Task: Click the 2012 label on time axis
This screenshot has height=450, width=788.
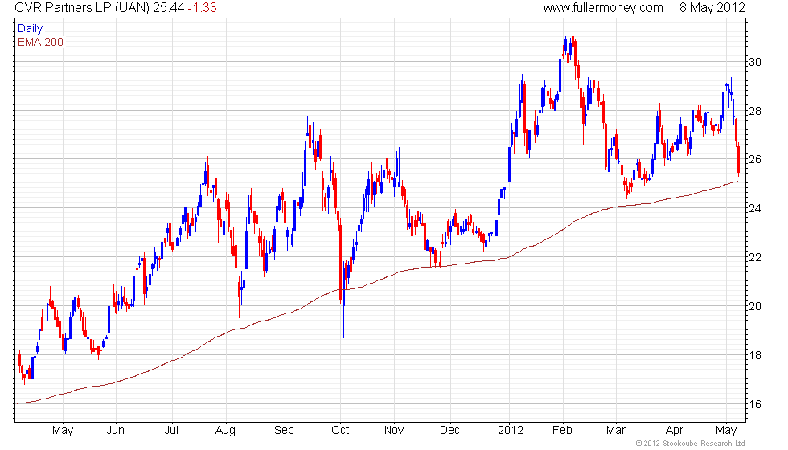Action: pyautogui.click(x=510, y=431)
